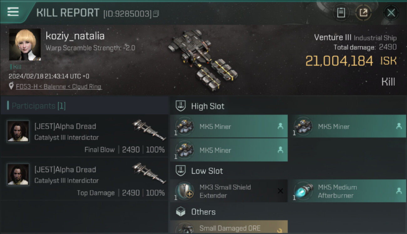
Task: Click Final Blow Catalyst III ship icon
Action: point(149,130)
